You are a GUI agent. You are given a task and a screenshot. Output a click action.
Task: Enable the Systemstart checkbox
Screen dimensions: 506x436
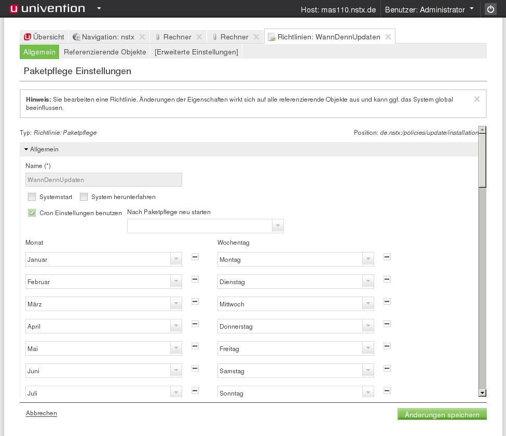click(32, 197)
